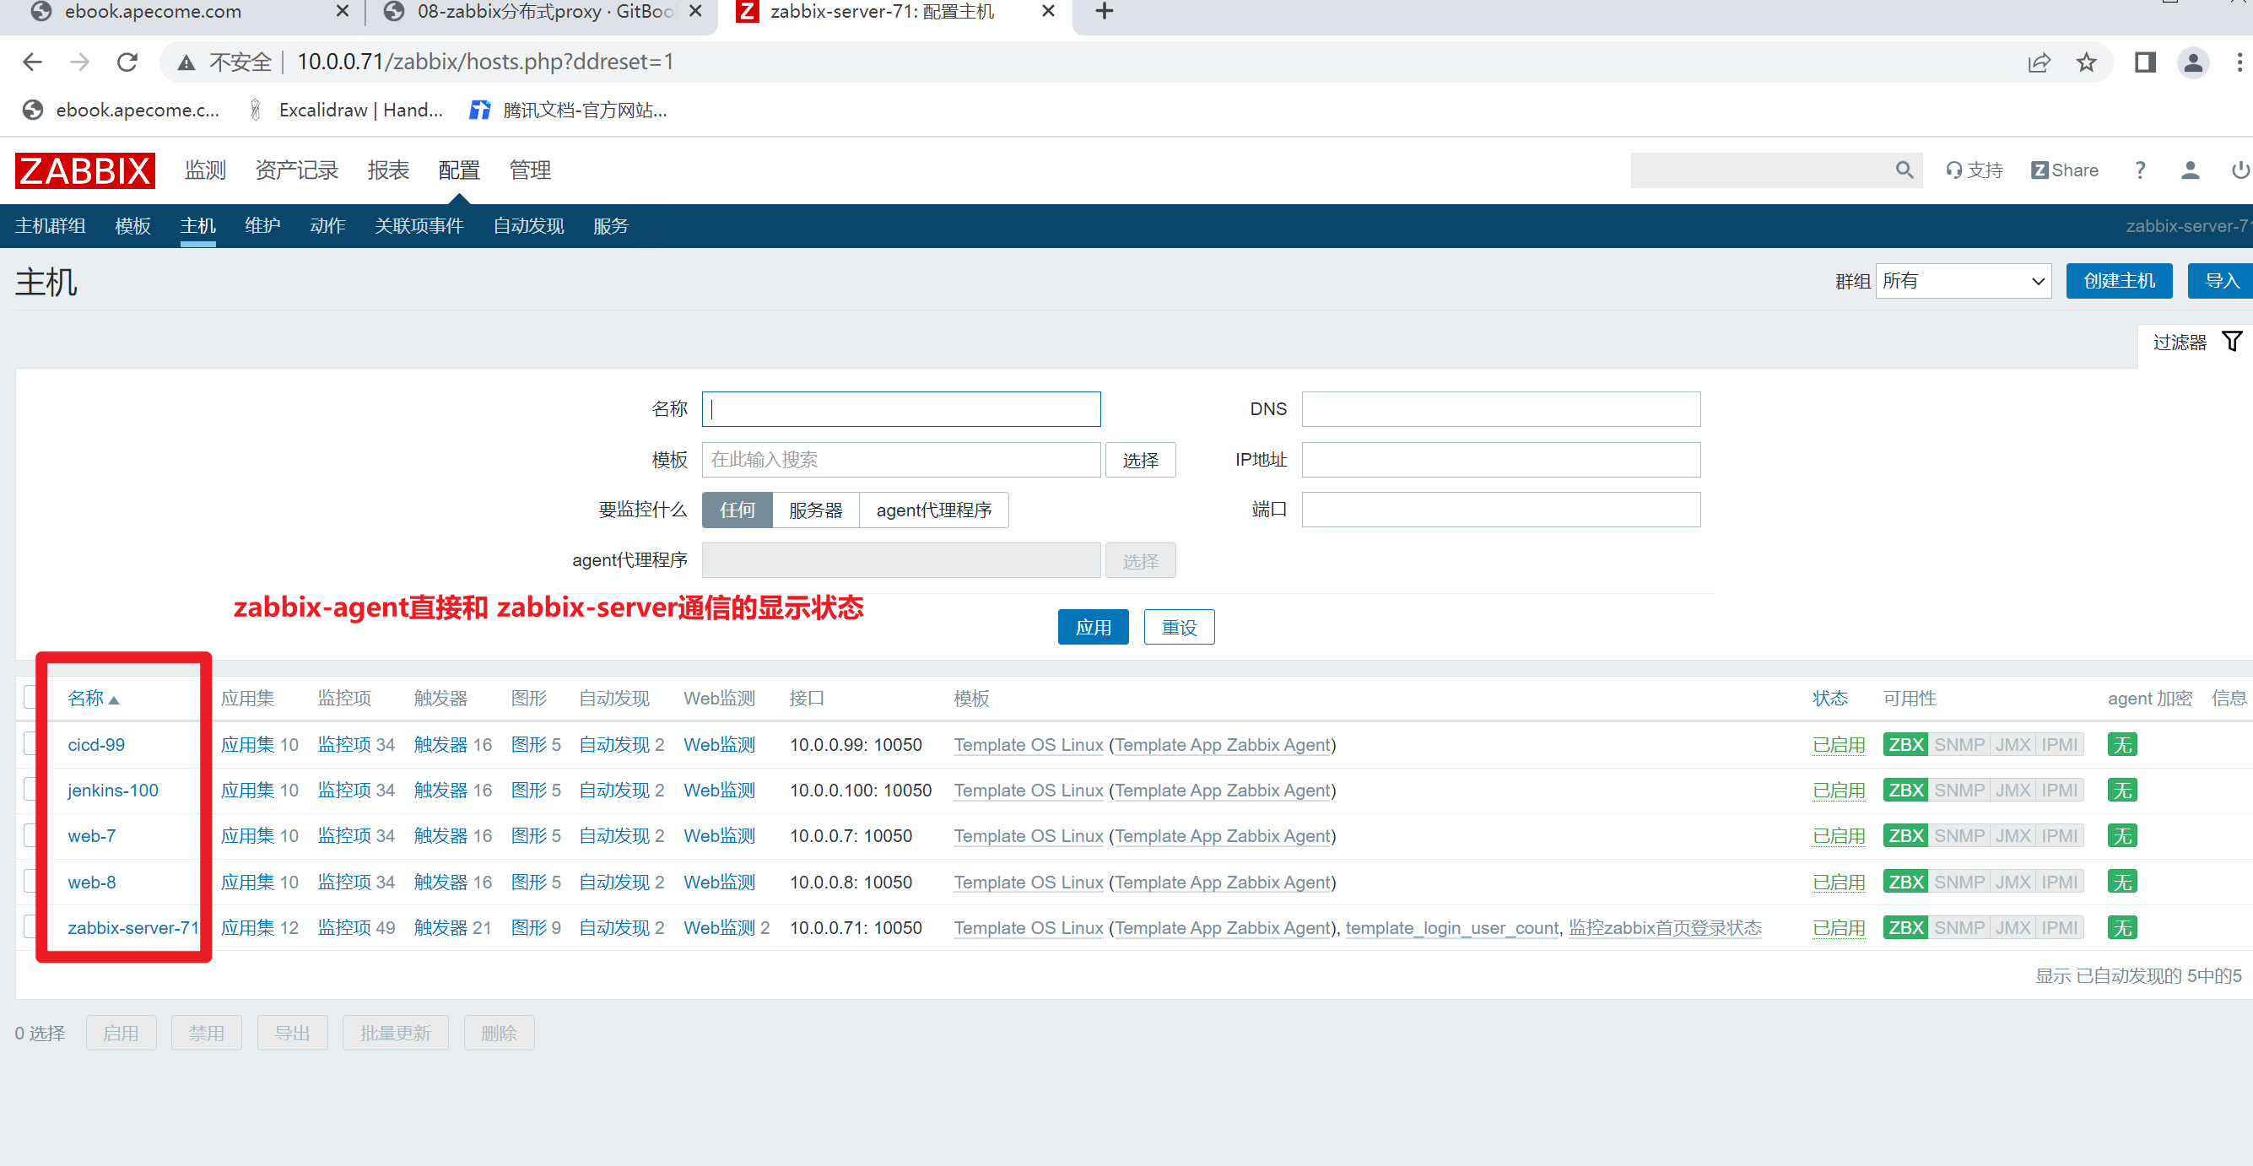Expand the 群组 dropdown showing 所有
Screen dimensions: 2253x1166
1963,281
